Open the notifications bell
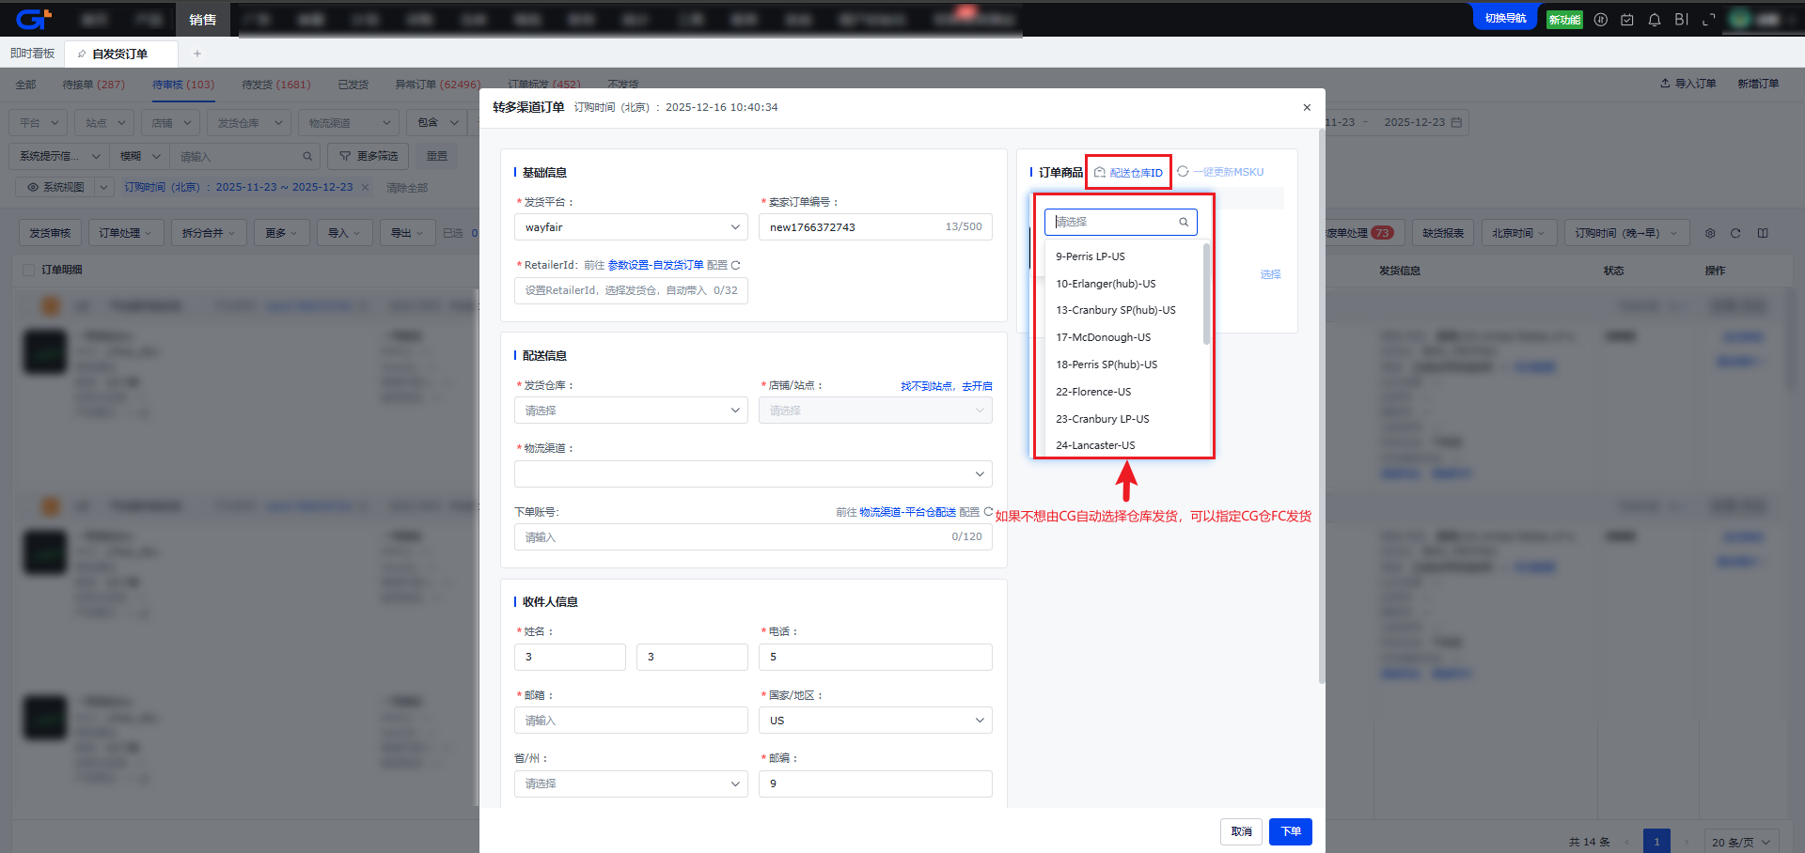 click(1655, 20)
